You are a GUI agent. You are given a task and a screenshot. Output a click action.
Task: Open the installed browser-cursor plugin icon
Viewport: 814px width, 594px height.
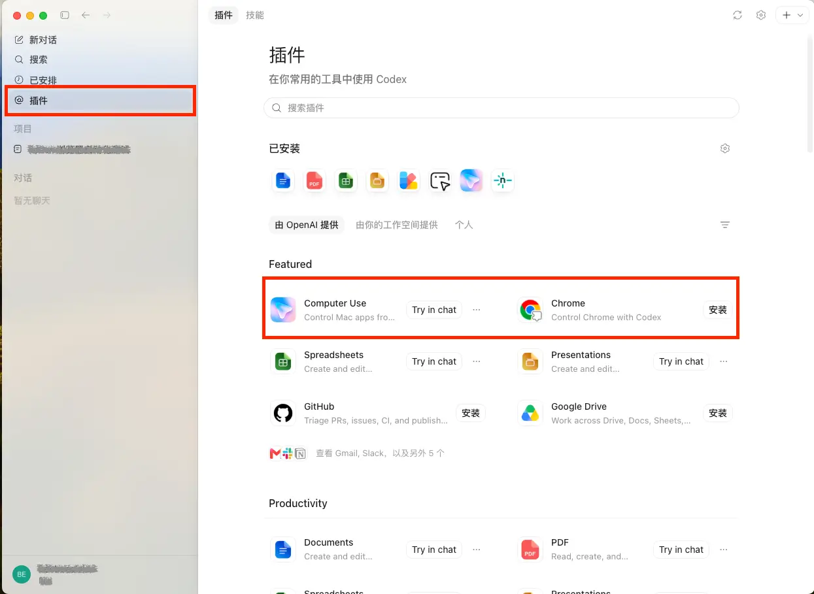pyautogui.click(x=440, y=180)
